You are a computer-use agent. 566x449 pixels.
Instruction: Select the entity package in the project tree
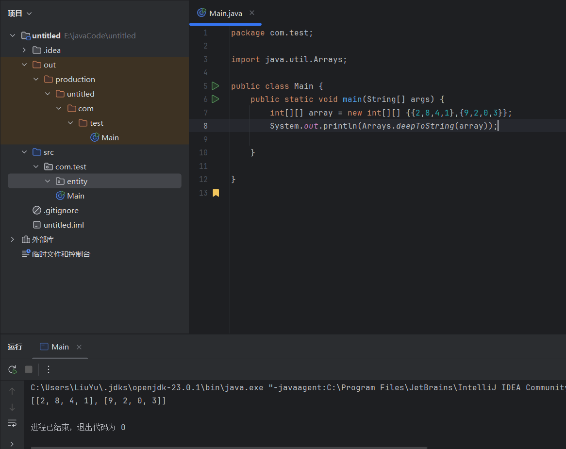pos(78,181)
